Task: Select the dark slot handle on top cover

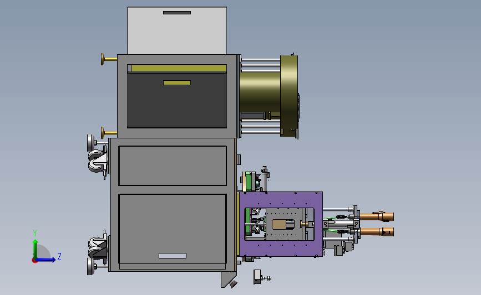Action: (177, 13)
